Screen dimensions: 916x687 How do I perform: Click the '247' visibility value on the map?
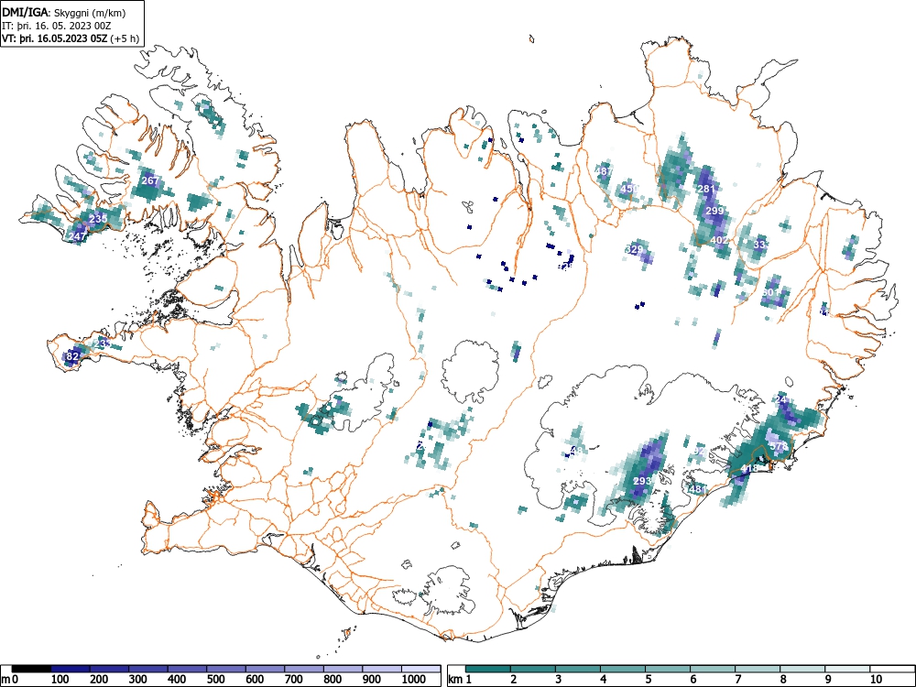(x=77, y=236)
